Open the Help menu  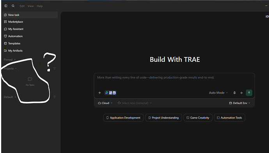click(x=40, y=6)
